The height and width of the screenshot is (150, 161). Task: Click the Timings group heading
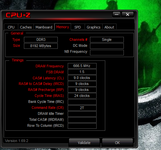click(x=18, y=60)
